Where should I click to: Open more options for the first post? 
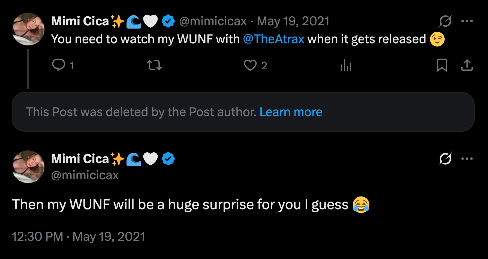pyautogui.click(x=467, y=21)
